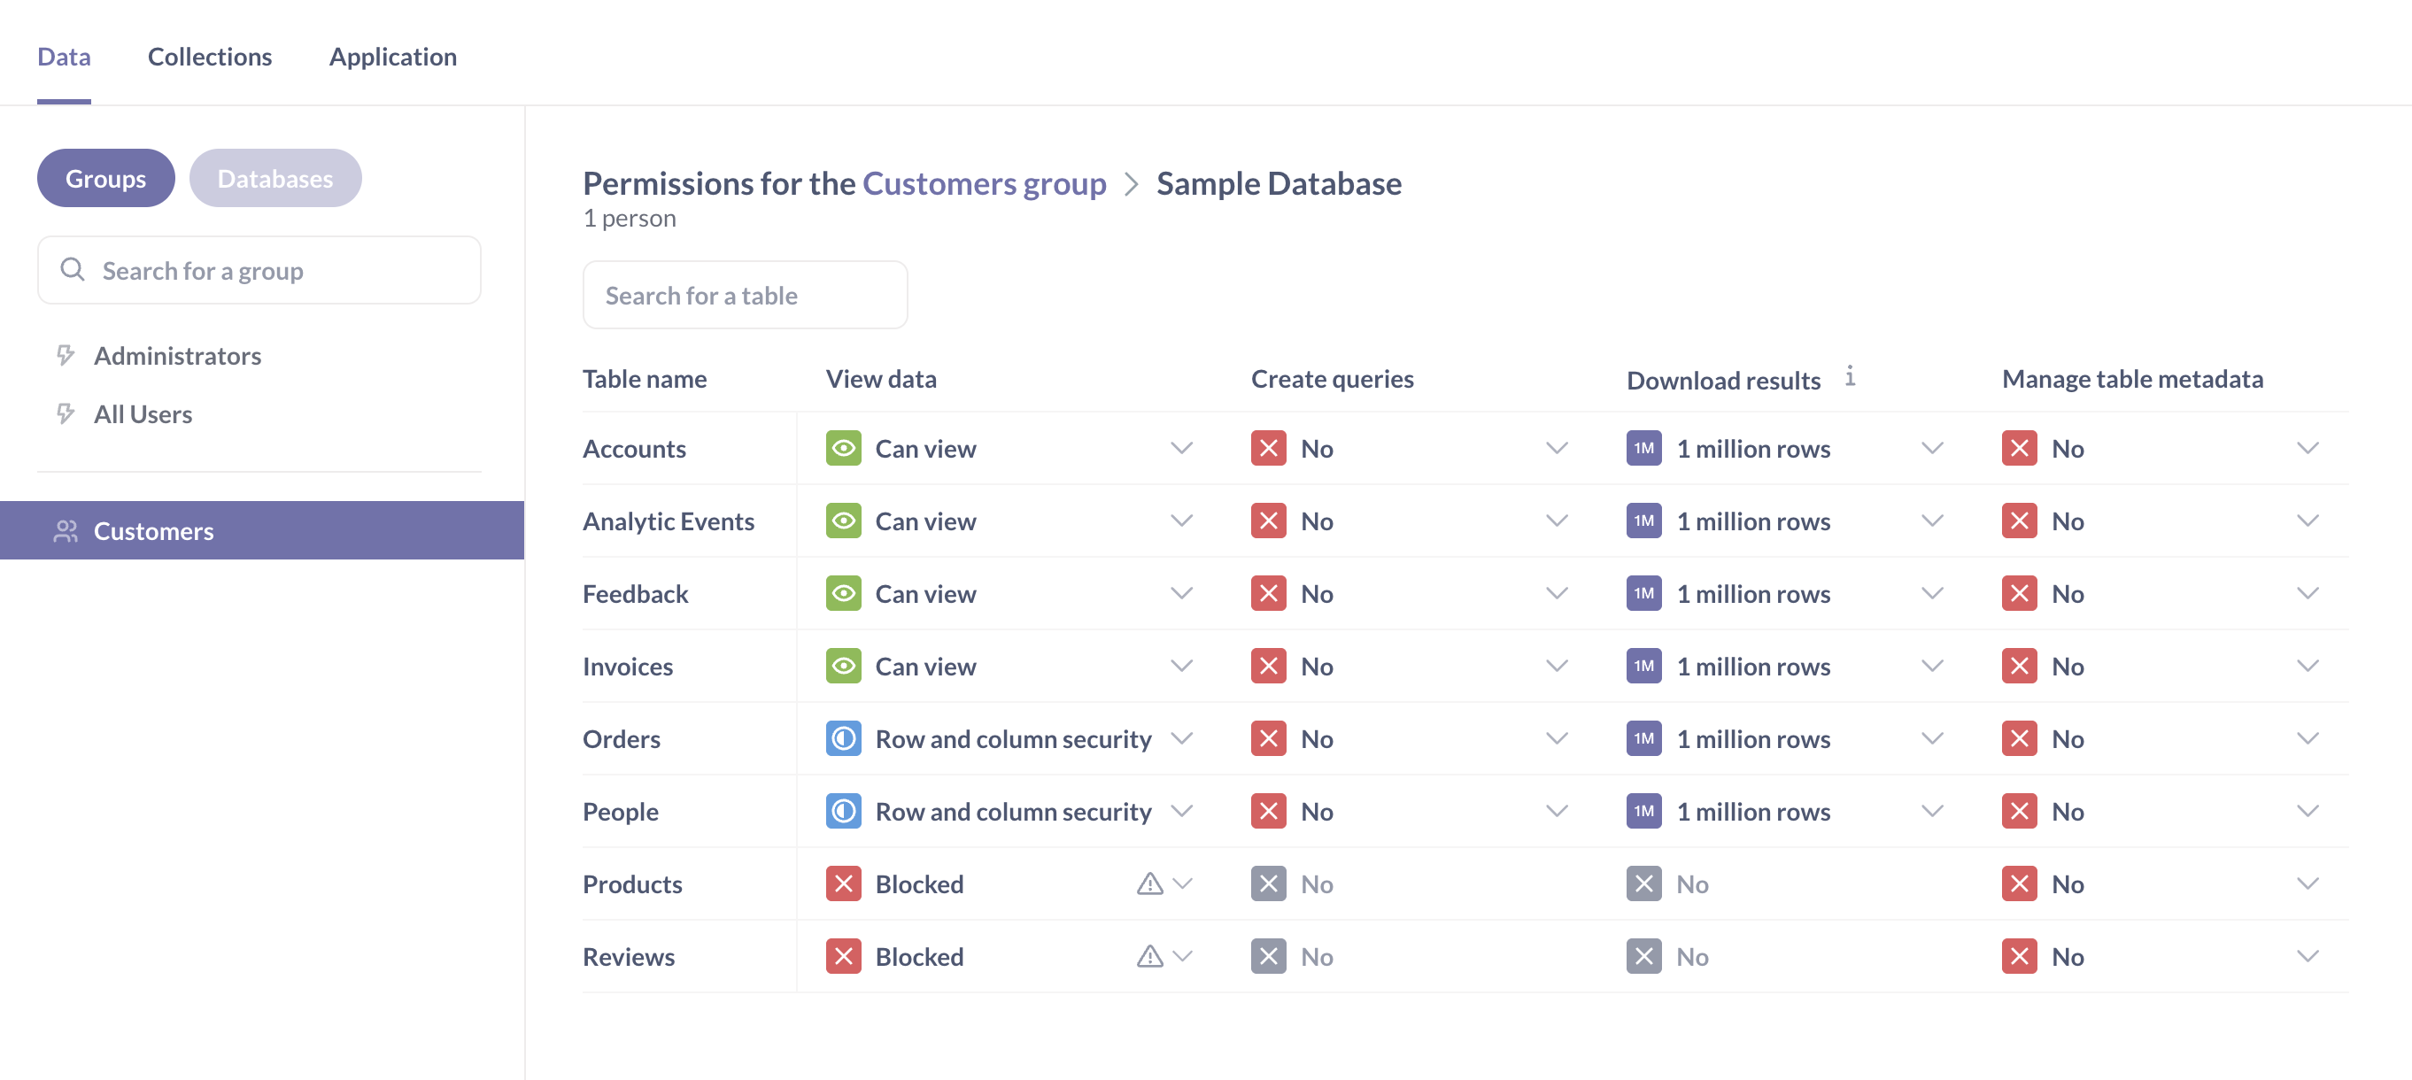
Task: Open the Application tab
Action: point(392,56)
